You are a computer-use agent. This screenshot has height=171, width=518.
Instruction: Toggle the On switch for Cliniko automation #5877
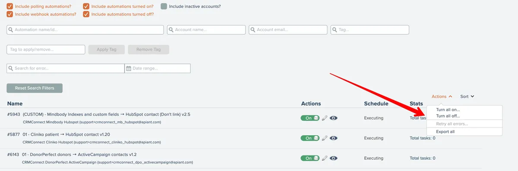310,138
